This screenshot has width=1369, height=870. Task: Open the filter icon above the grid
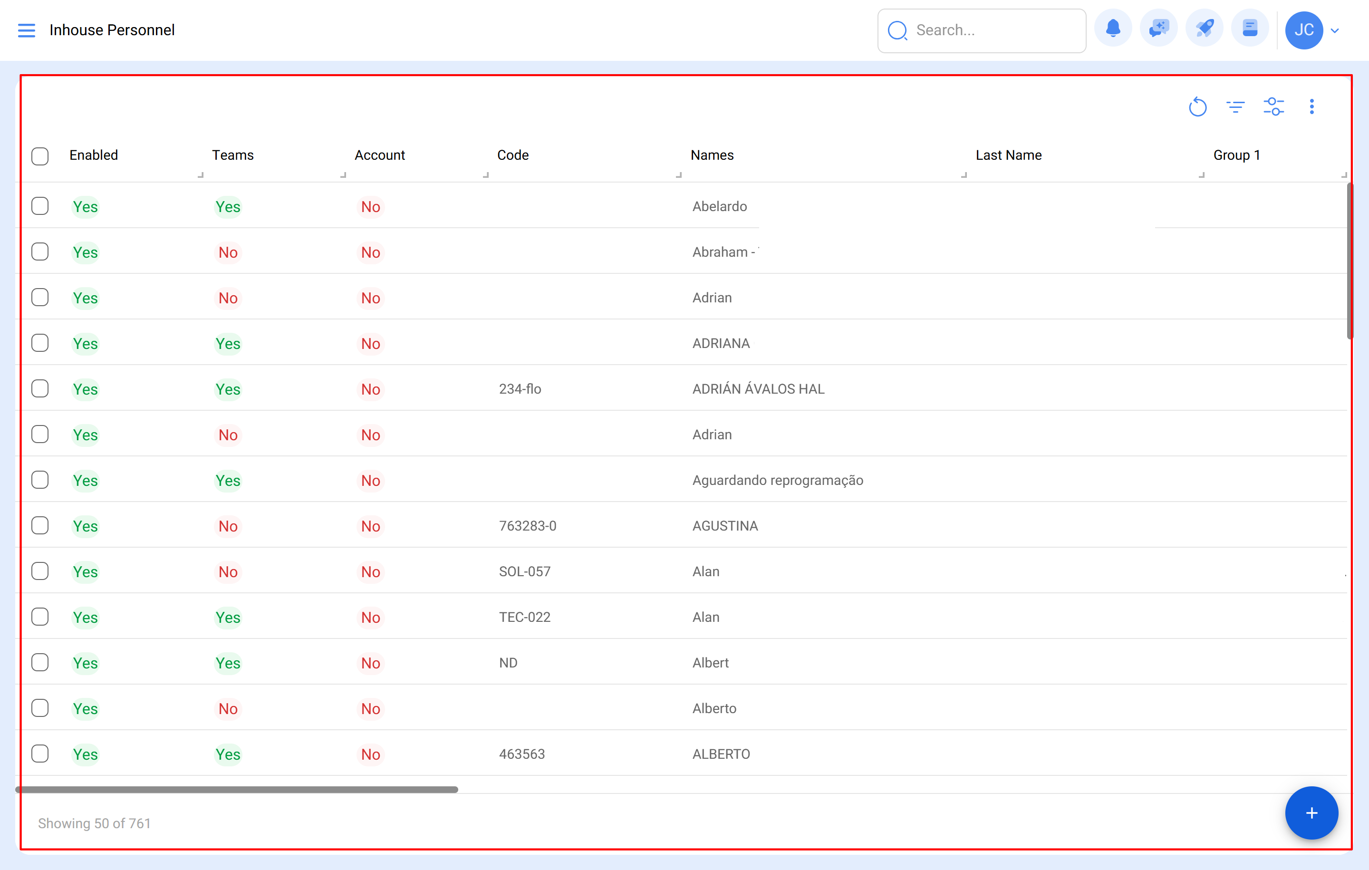[x=1235, y=106]
